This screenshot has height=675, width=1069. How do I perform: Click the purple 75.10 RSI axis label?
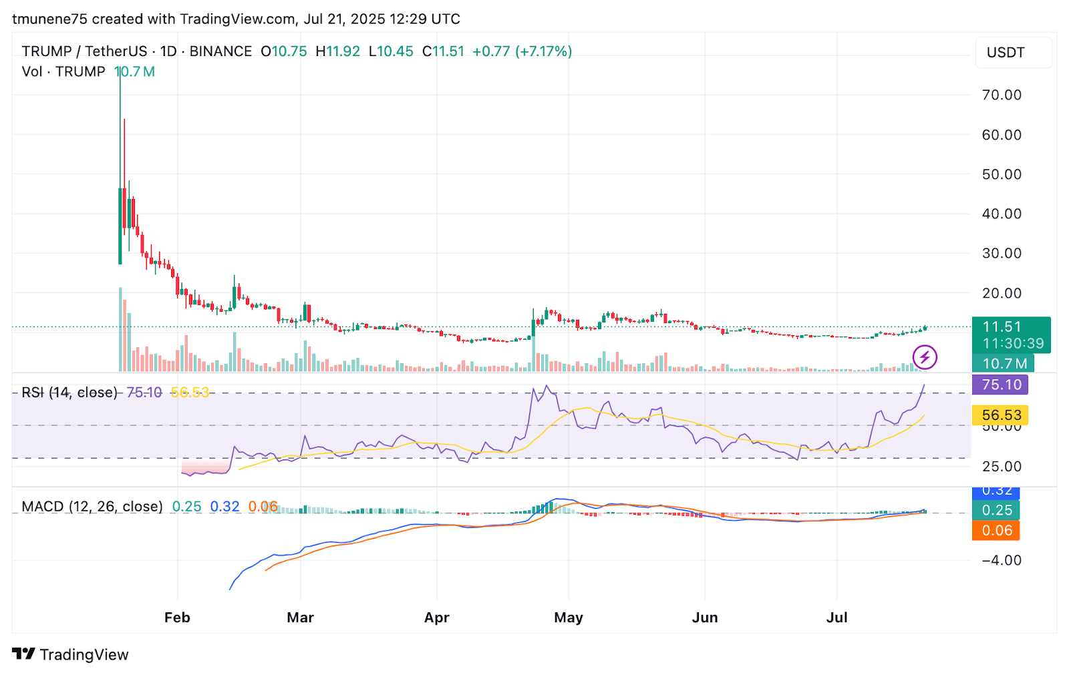[1001, 385]
